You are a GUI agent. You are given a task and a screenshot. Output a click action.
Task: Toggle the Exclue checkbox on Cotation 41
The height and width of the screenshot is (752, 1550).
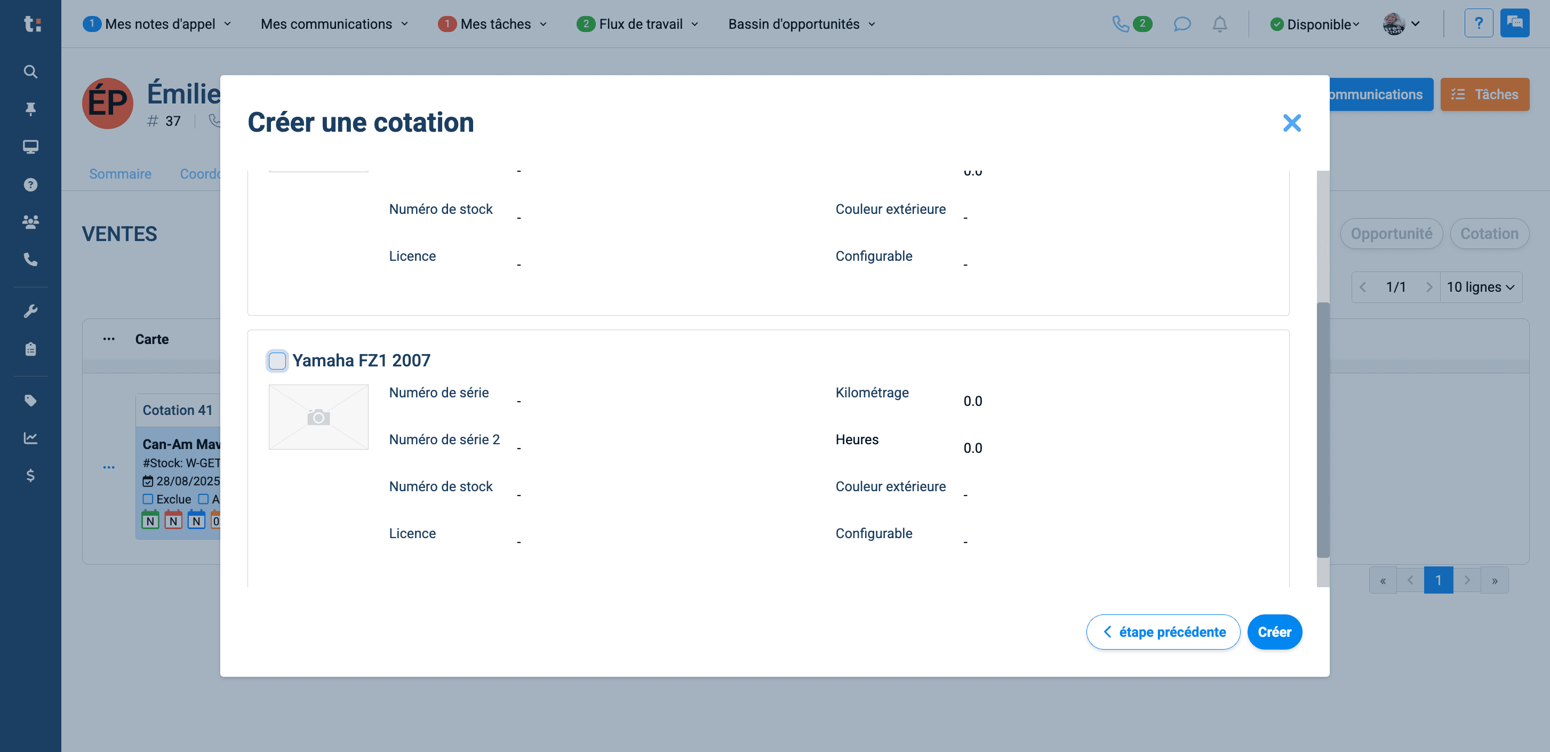tap(148, 499)
